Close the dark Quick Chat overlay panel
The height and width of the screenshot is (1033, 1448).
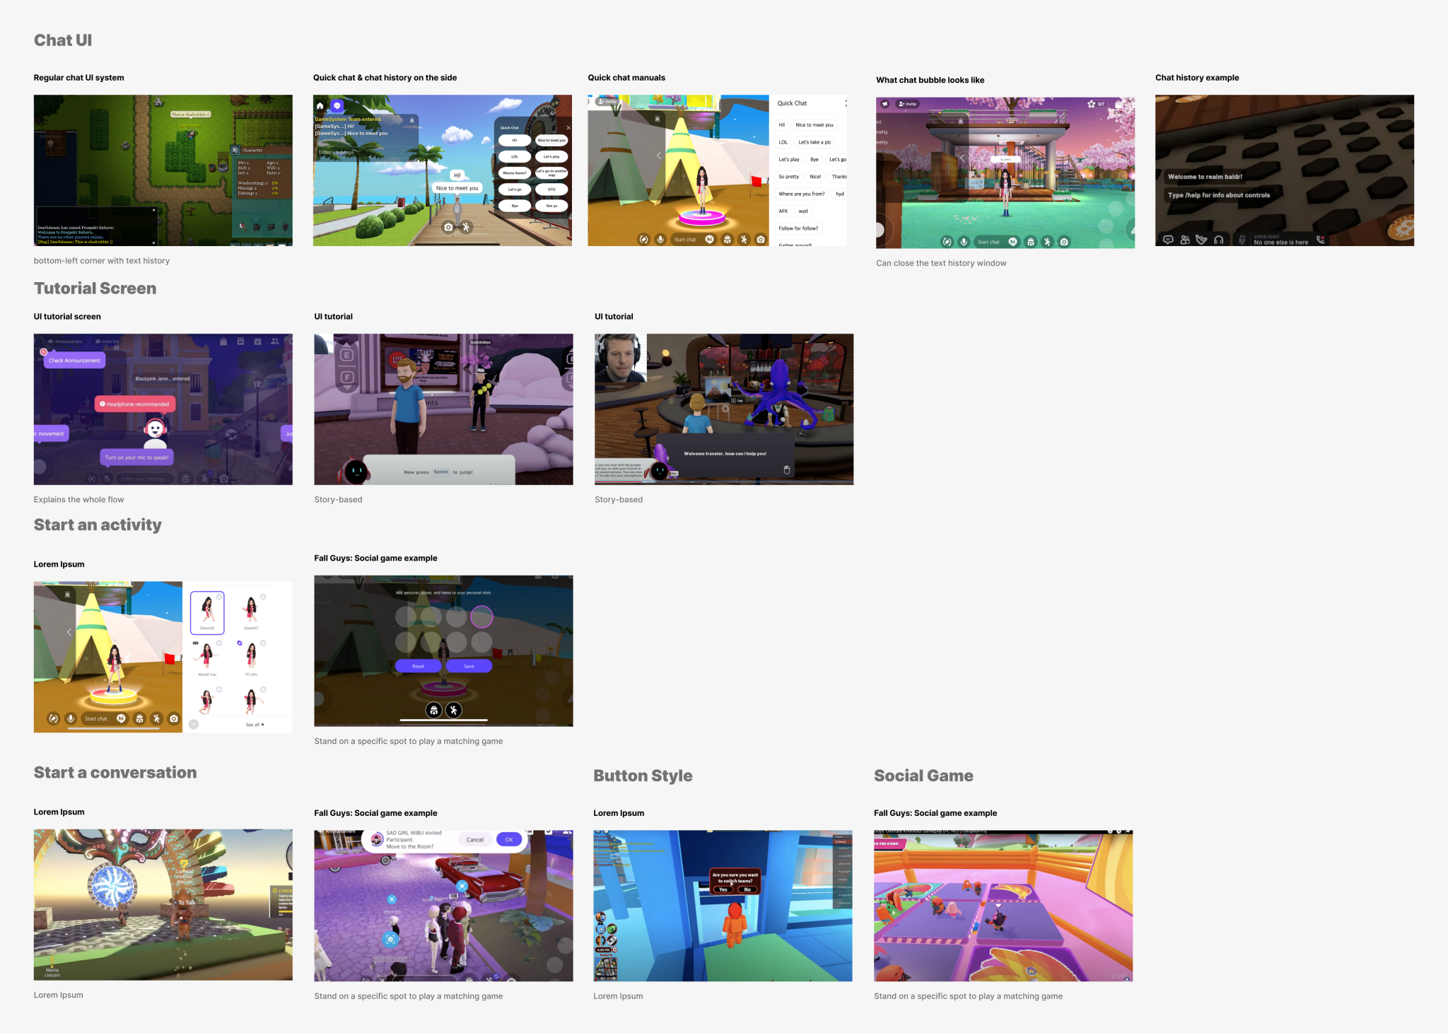click(x=568, y=128)
